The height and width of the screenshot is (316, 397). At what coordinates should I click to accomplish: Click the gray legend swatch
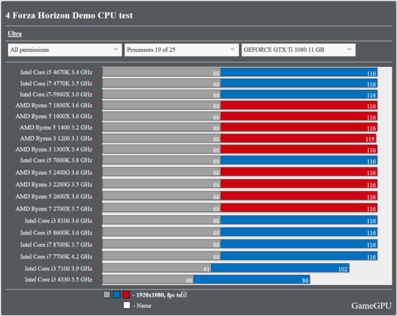(x=107, y=295)
